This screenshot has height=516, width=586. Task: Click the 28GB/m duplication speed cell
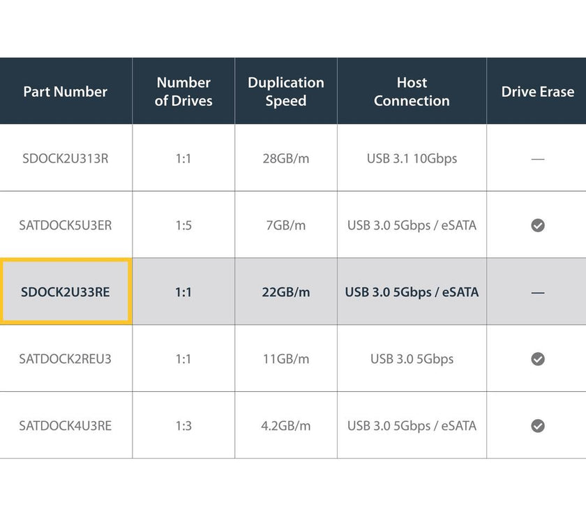tap(286, 158)
